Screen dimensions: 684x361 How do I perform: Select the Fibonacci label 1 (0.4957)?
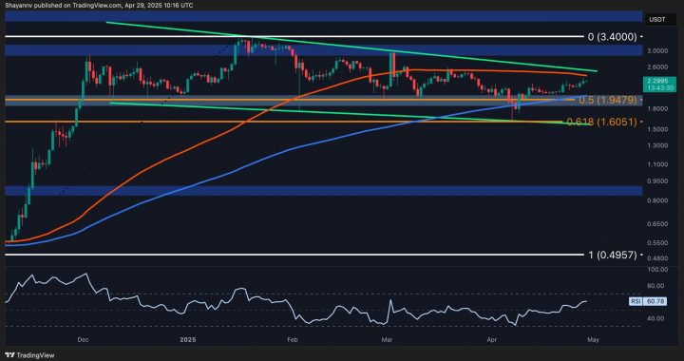pos(613,255)
